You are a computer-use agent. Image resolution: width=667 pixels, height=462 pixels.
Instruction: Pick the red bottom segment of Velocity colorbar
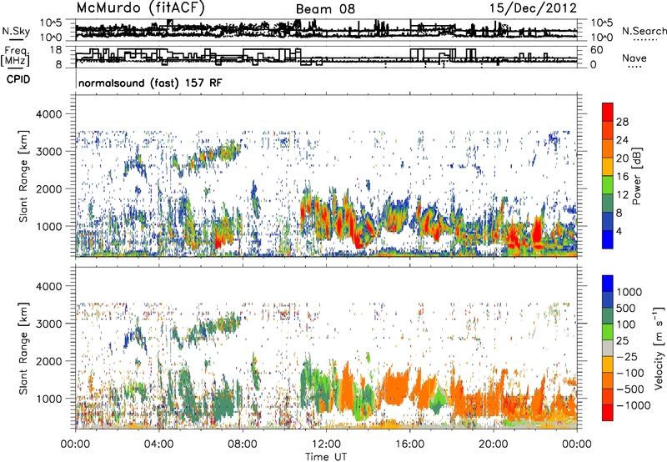pos(608,413)
